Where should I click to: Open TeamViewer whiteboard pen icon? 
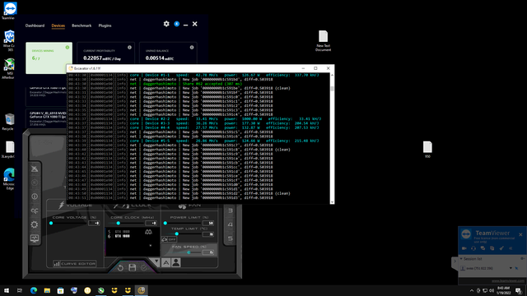[501, 248]
